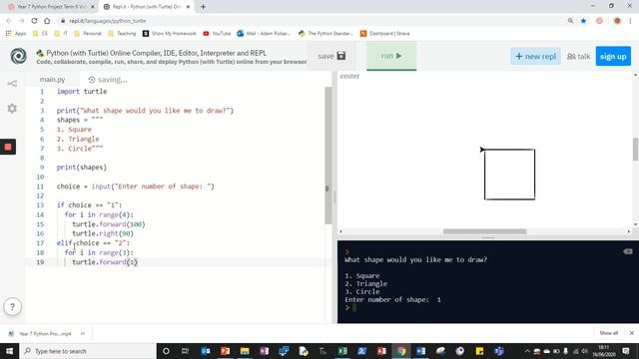
Task: Open the Windows Start menu
Action: click(x=9, y=351)
